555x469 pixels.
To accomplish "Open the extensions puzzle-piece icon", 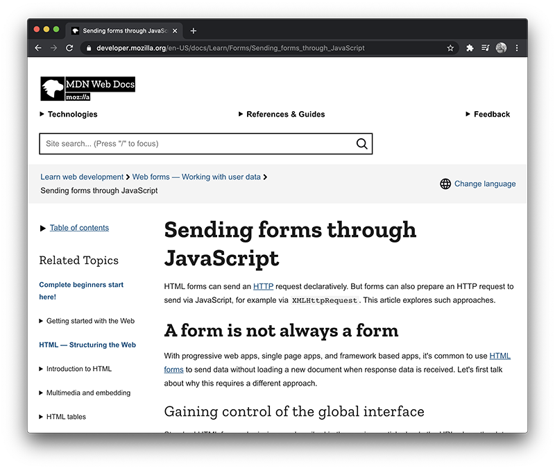I will (469, 48).
